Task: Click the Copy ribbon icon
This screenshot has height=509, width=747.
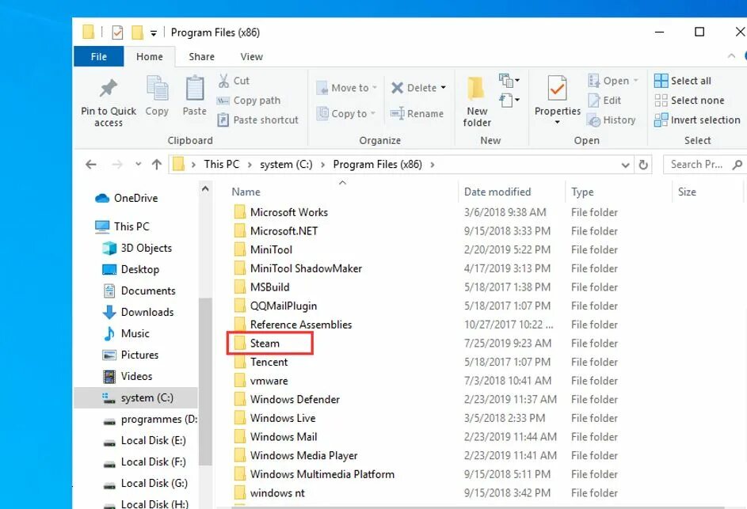Action: [157, 89]
